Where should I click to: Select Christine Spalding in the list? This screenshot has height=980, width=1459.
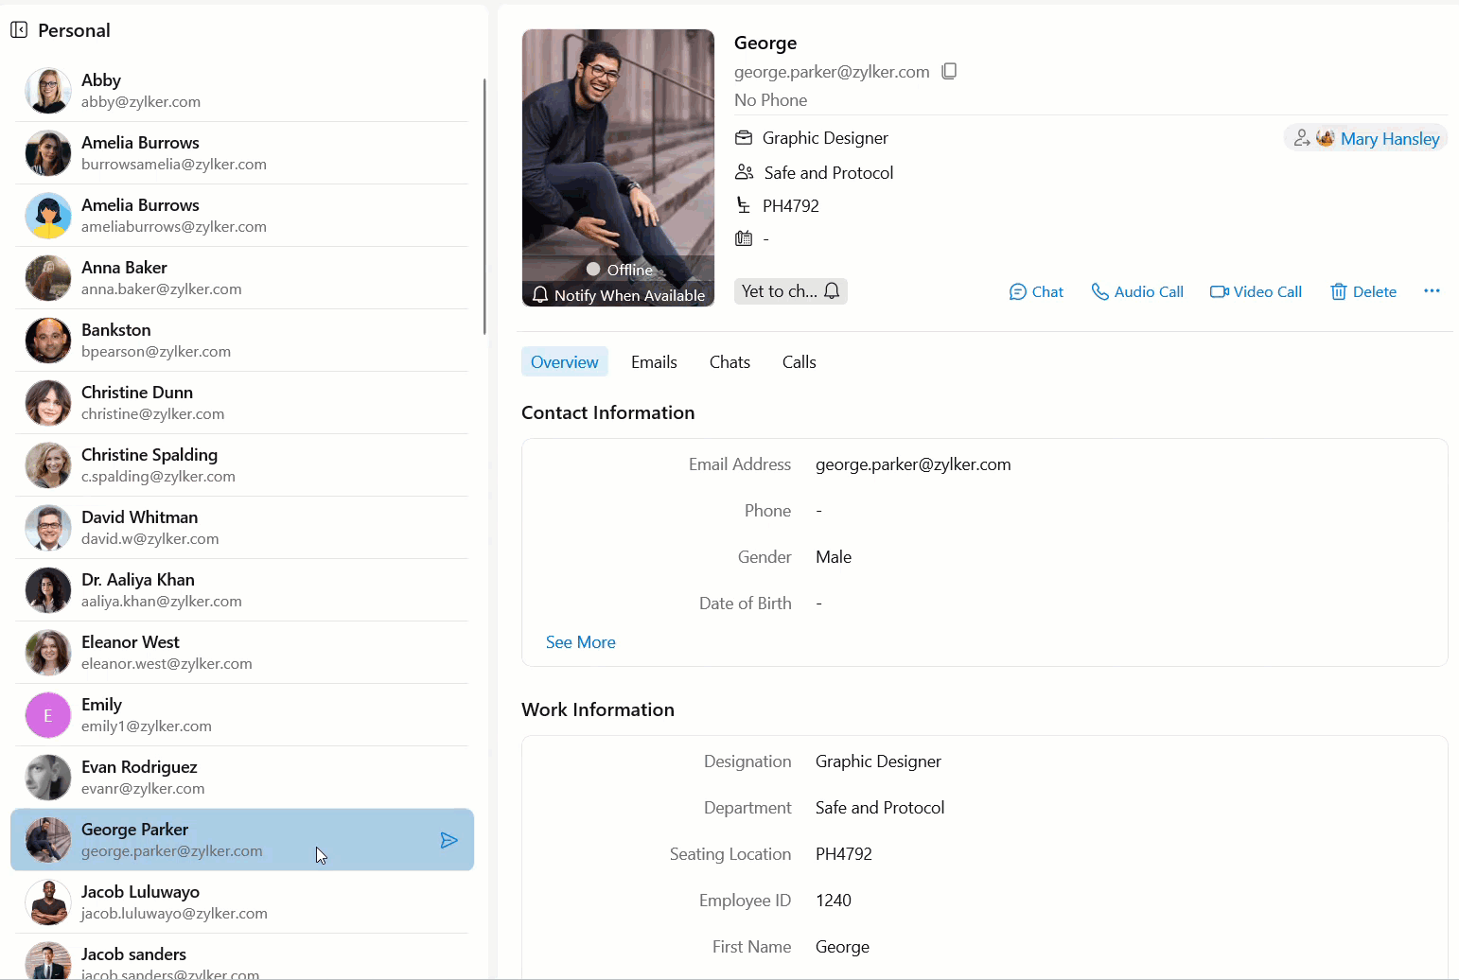coord(242,465)
